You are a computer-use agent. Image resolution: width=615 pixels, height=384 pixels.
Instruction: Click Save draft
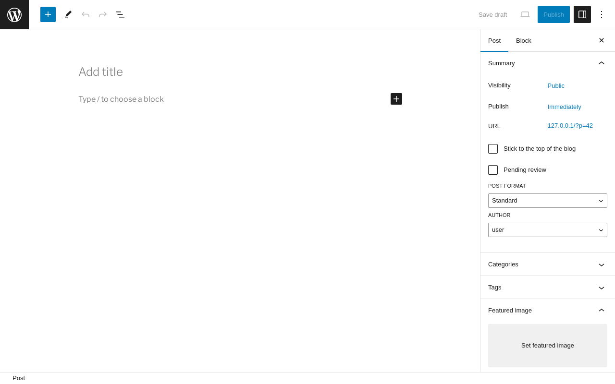click(492, 14)
